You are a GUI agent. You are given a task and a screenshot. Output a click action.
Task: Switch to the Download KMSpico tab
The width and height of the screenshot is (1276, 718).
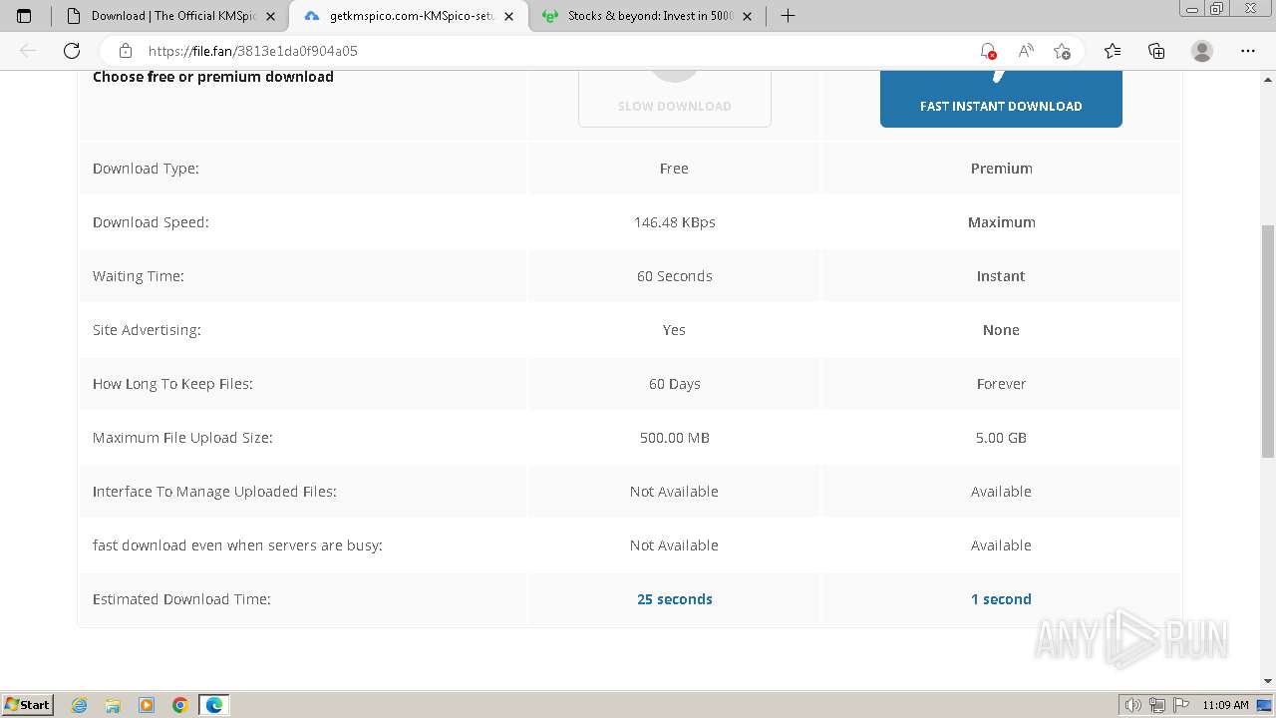(x=170, y=16)
